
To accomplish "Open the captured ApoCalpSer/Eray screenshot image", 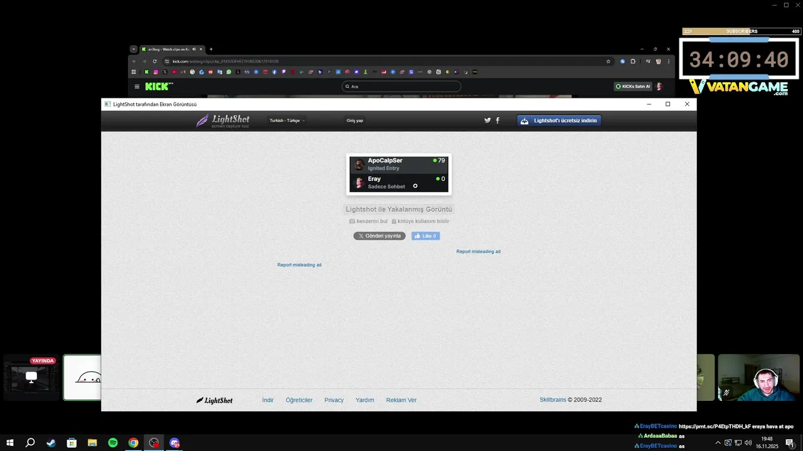I will tap(399, 174).
